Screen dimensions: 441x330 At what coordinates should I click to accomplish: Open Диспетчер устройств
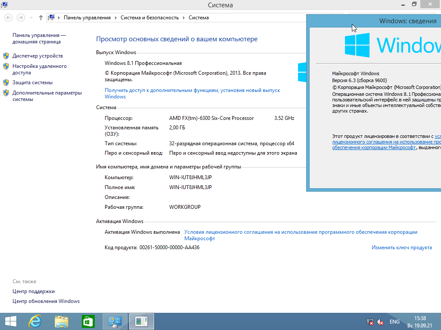pos(38,56)
